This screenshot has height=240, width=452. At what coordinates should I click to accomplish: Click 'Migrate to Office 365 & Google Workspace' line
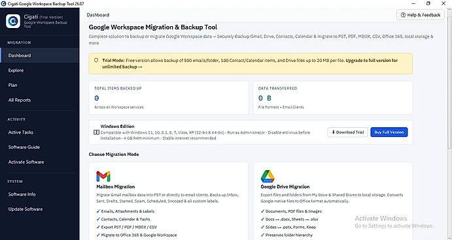tap(137, 235)
